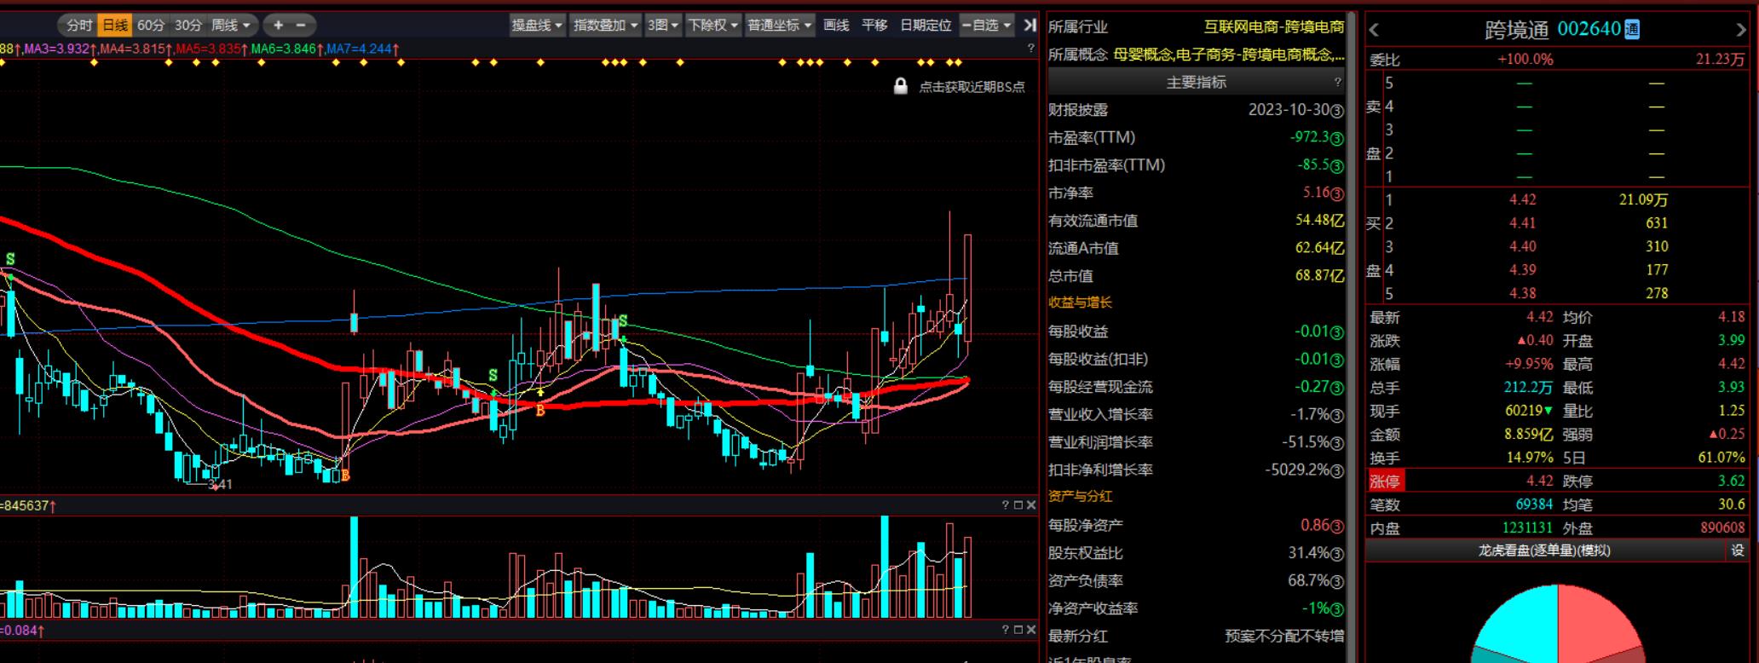Click the 委比 +100.0% value
The image size is (1759, 663).
(x=1525, y=60)
